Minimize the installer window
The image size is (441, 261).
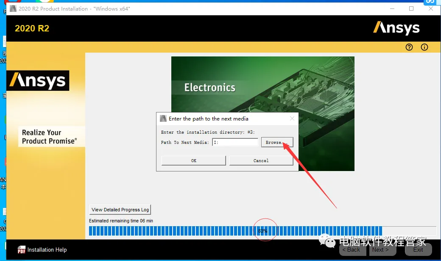click(392, 9)
